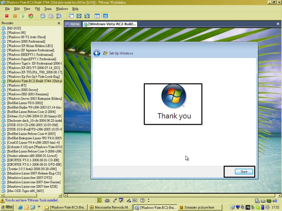Screen dimensions: 282x211
Task: Click the CH input language status icon
Action: pyautogui.click(x=99, y=200)
